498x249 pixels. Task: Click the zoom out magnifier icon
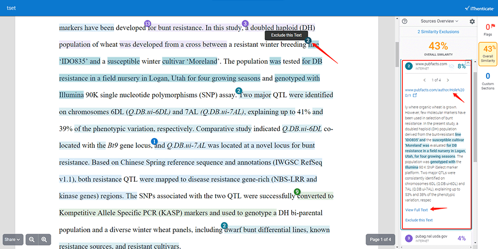pyautogui.click(x=31, y=240)
